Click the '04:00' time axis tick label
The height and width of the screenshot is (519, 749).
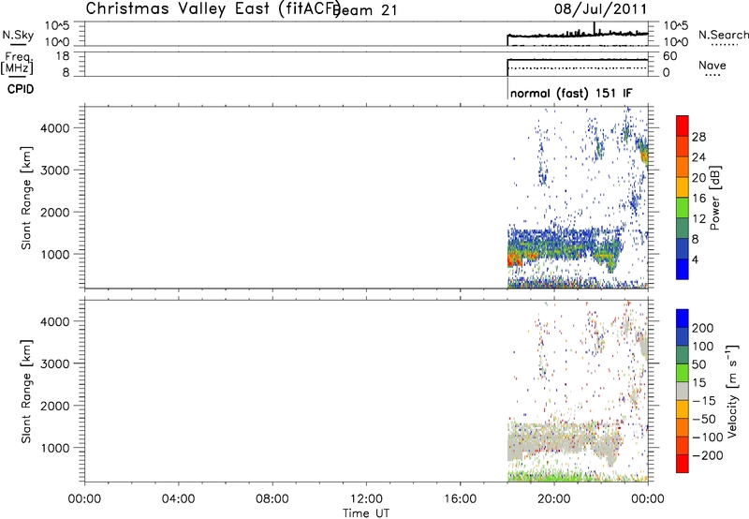pos(178,499)
